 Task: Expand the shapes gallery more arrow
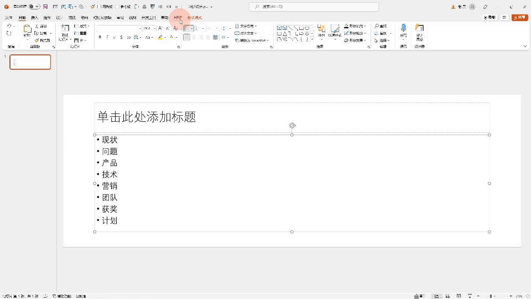click(312, 39)
